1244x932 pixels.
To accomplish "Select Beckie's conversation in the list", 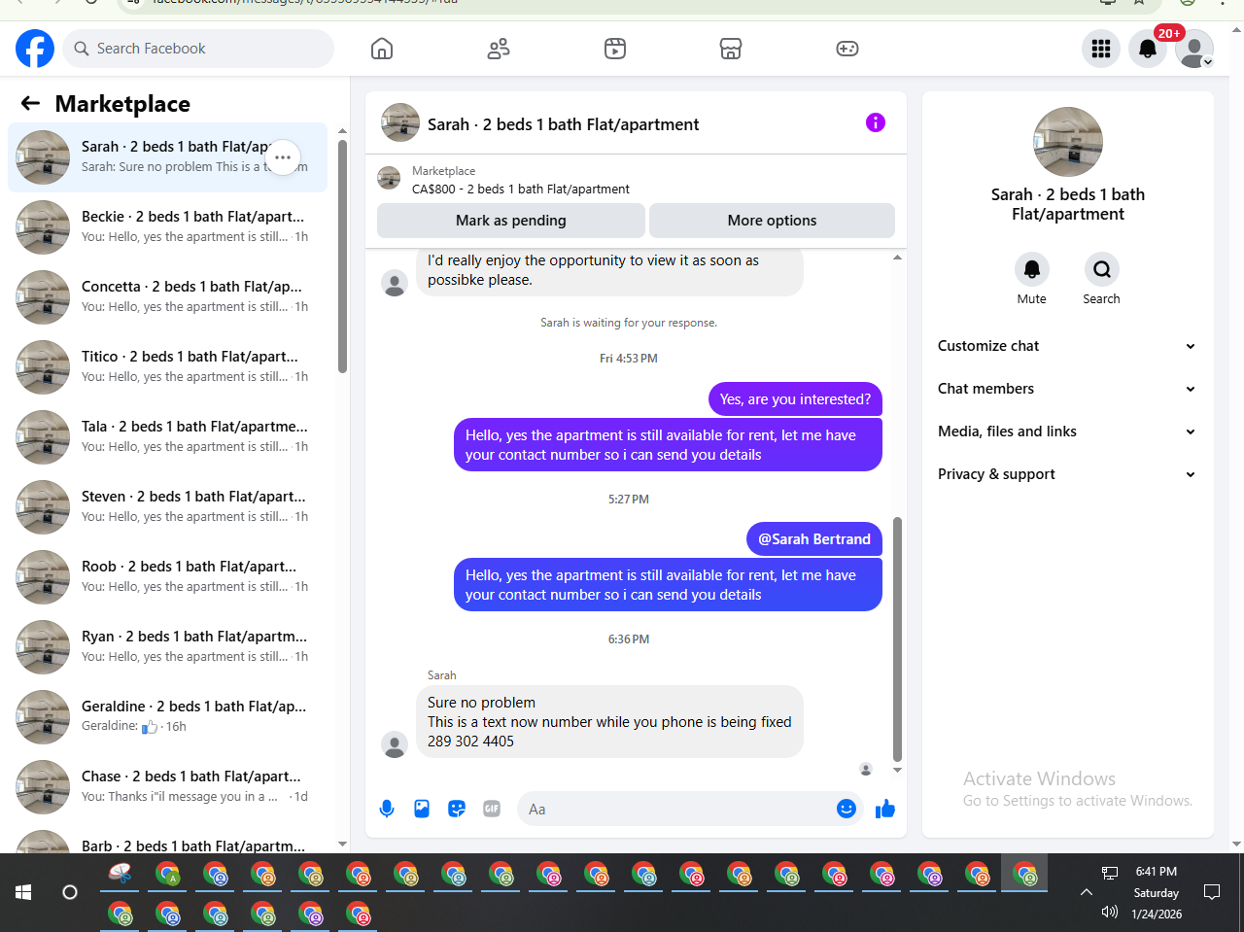I will tap(167, 227).
